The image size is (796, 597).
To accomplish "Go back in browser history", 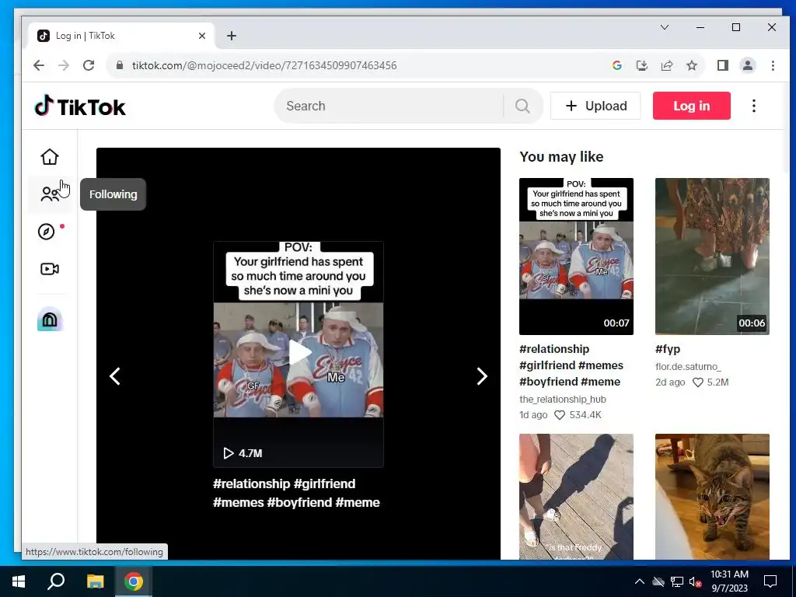I will pyautogui.click(x=39, y=65).
